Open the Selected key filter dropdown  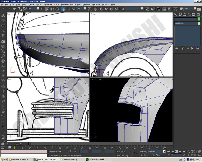(x=157, y=152)
